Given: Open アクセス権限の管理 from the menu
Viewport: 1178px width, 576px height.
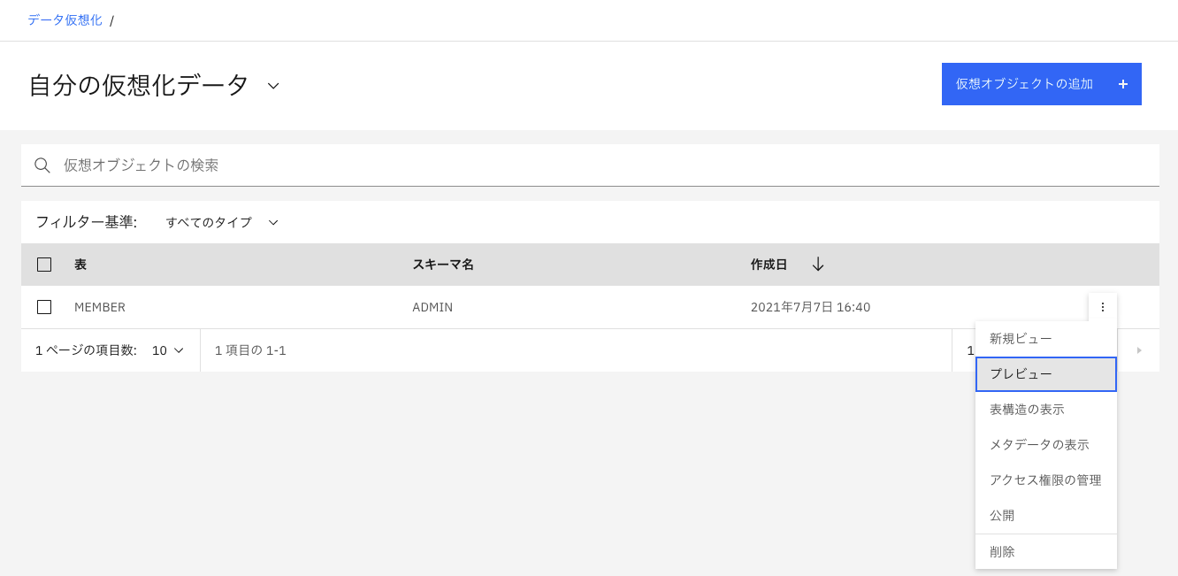Looking at the screenshot, I should pyautogui.click(x=1046, y=480).
